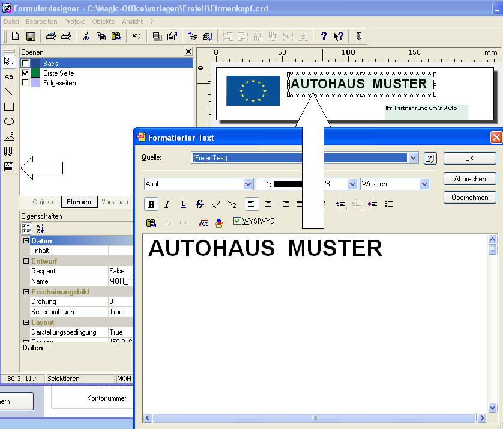Uncheck the Erste Seite layer checkbox
Image resolution: width=503 pixels, height=429 pixels.
pyautogui.click(x=25, y=73)
